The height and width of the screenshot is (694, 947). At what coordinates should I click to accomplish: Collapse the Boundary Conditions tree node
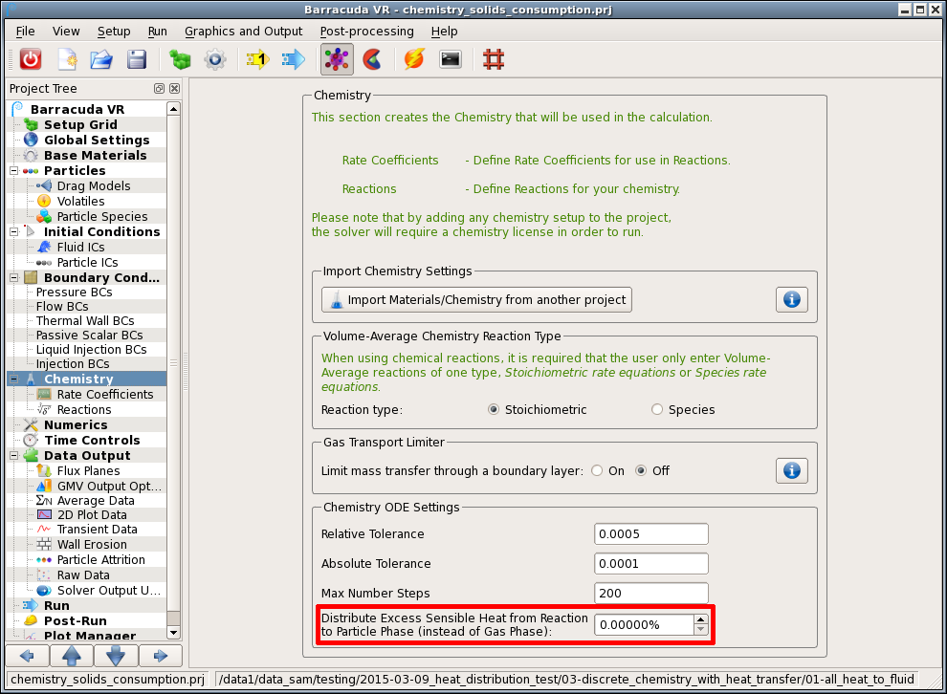pyautogui.click(x=14, y=278)
